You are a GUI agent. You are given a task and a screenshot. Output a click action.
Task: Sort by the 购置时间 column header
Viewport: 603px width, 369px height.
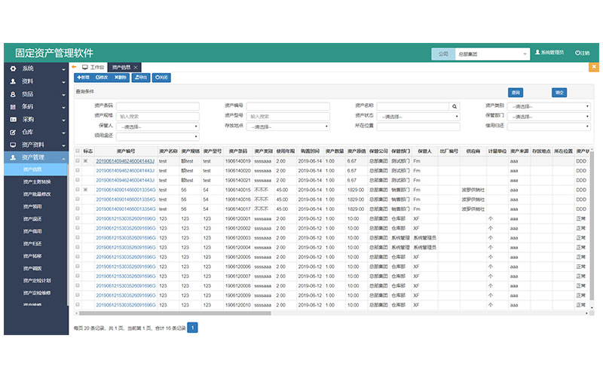click(310, 151)
